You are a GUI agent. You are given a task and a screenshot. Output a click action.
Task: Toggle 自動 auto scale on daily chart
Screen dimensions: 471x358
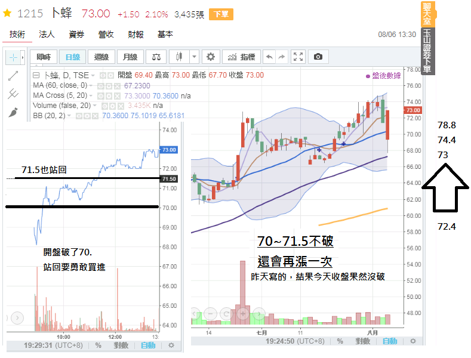point(390,341)
